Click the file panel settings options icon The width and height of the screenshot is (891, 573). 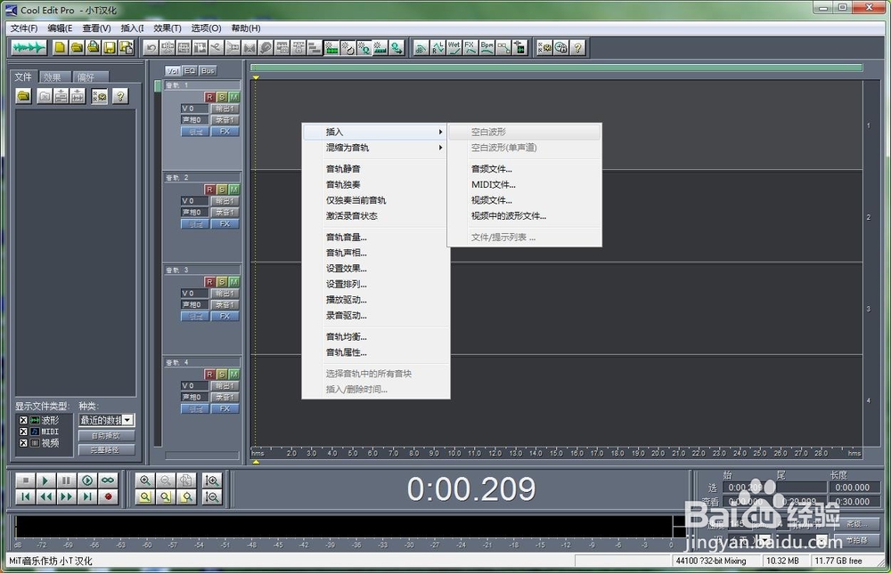click(x=100, y=96)
